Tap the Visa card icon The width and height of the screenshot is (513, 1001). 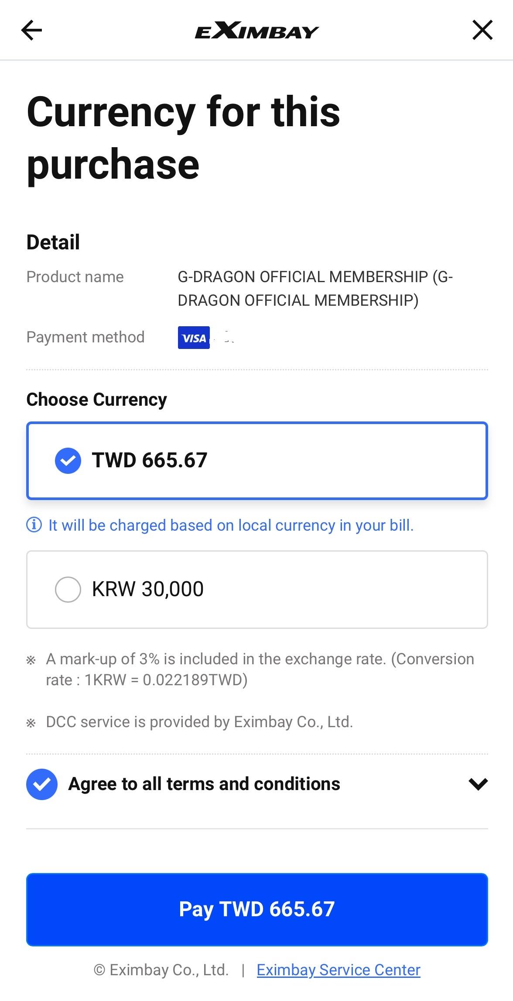pyautogui.click(x=194, y=338)
